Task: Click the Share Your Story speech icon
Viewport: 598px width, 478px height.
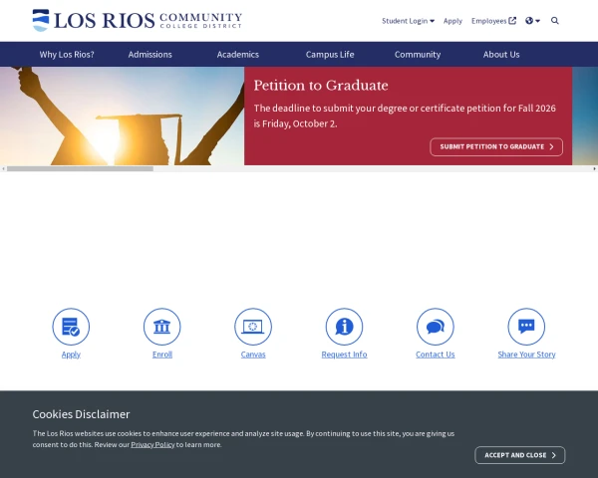Action: (526, 327)
